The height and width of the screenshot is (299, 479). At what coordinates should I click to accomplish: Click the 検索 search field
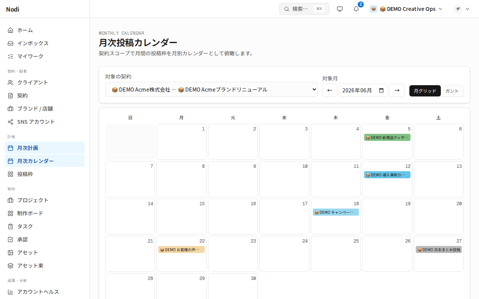[x=304, y=9]
